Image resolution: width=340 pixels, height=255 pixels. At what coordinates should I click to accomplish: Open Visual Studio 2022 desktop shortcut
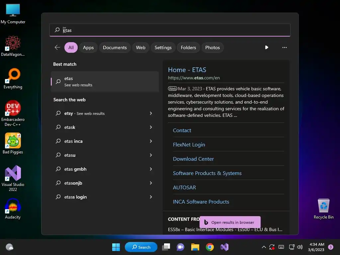[x=13, y=178]
